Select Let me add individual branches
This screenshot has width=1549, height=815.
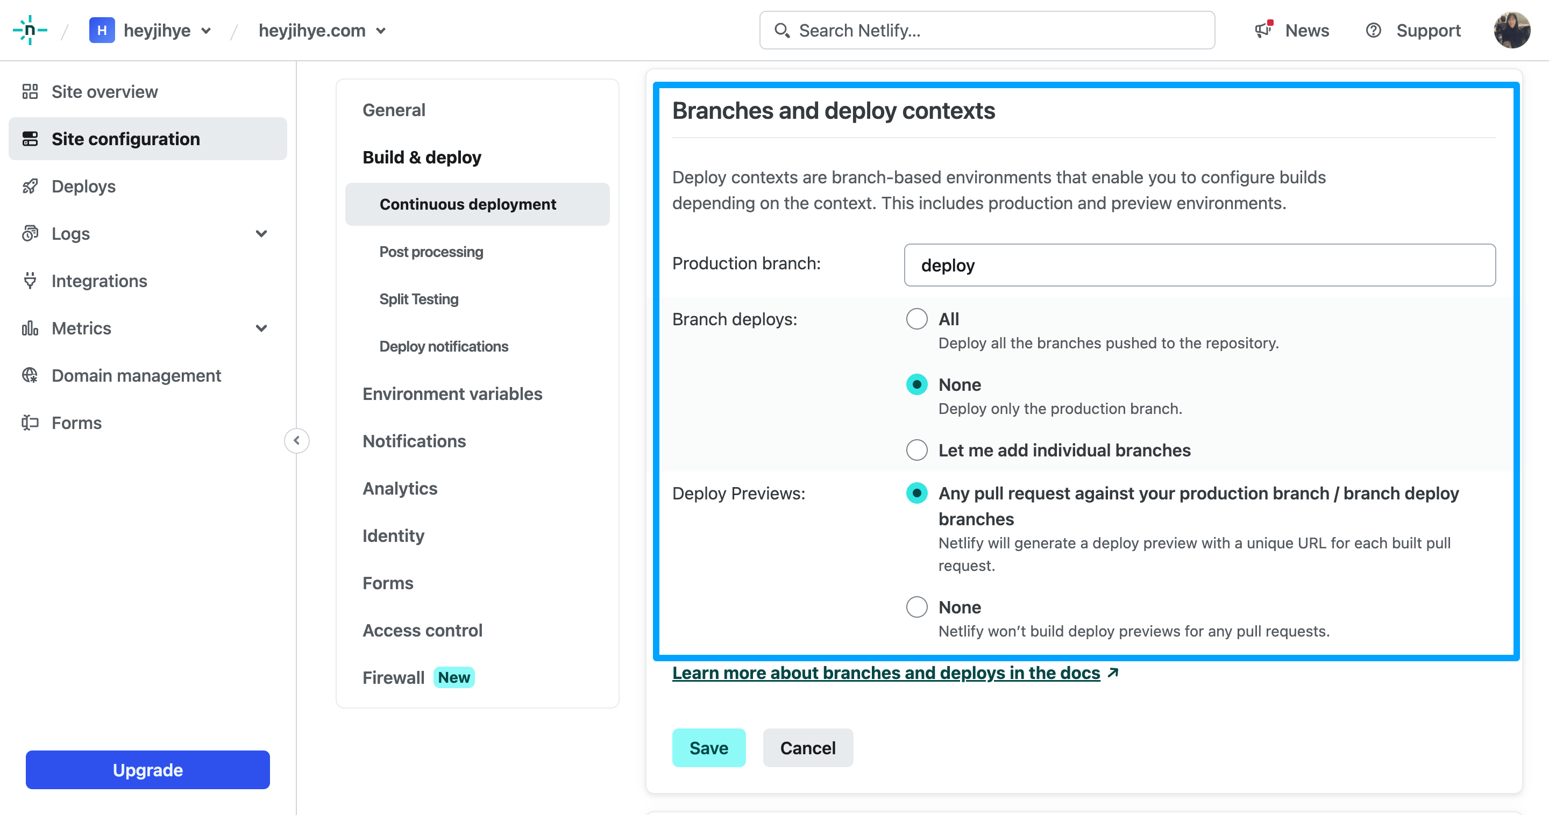click(x=916, y=450)
